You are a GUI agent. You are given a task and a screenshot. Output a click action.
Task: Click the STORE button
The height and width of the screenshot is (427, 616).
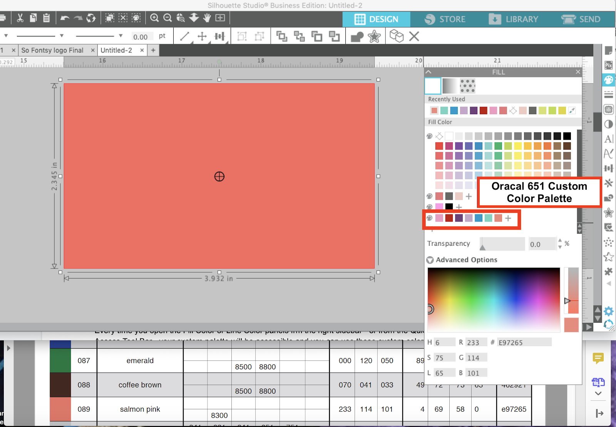click(x=446, y=19)
